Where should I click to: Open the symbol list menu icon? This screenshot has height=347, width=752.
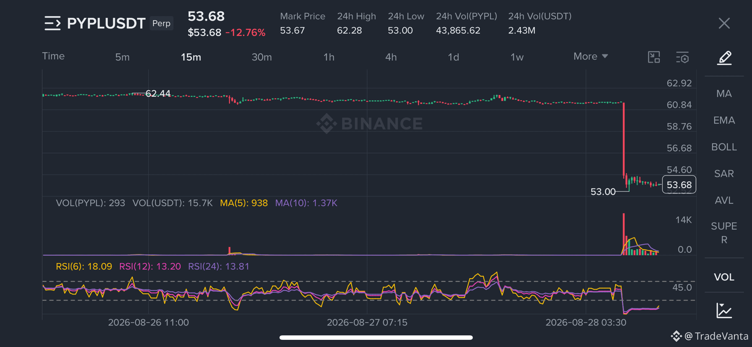(x=52, y=23)
